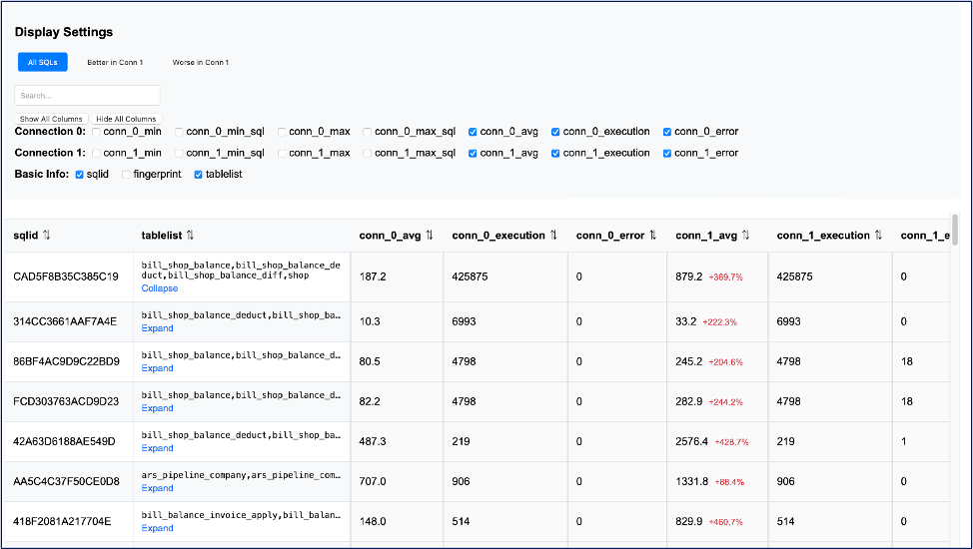Uncheck the conn_1_avg checkbox
The image size is (973, 549).
click(474, 154)
